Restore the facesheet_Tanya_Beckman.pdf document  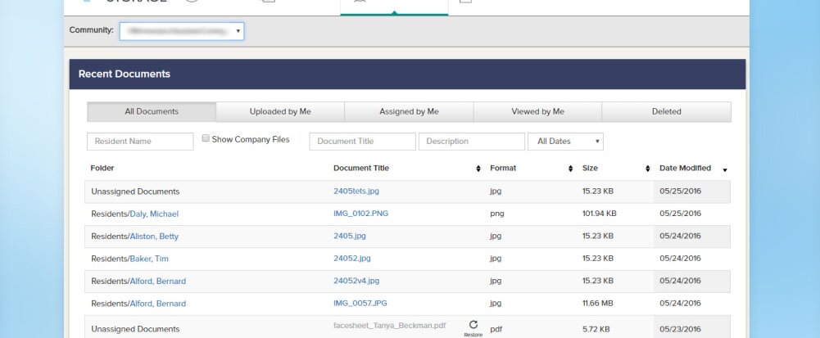[473, 327]
